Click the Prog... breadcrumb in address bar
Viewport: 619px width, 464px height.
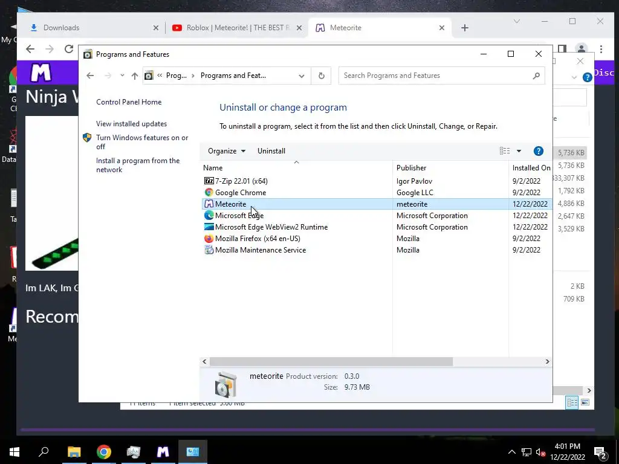pos(176,76)
